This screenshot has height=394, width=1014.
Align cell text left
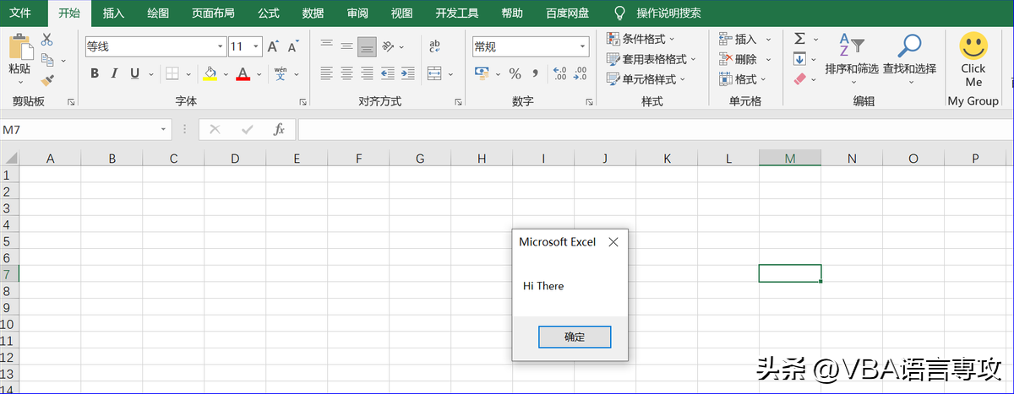coord(326,73)
